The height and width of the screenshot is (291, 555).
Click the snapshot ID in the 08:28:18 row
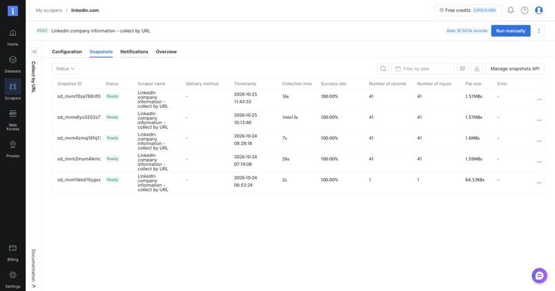coord(79,138)
